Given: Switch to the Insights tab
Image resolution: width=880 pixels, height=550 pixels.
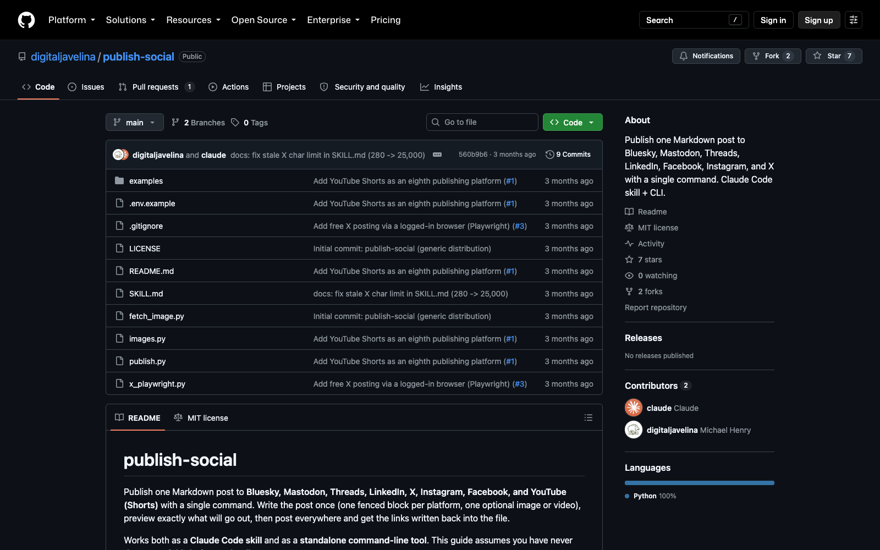Looking at the screenshot, I should coord(441,87).
